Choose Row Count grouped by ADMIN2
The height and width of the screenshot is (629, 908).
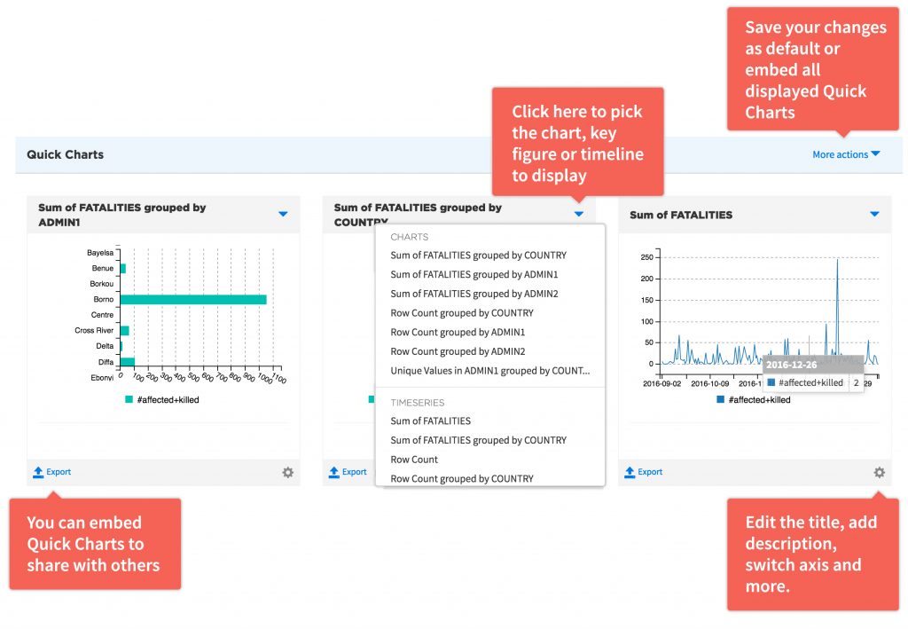coord(458,352)
